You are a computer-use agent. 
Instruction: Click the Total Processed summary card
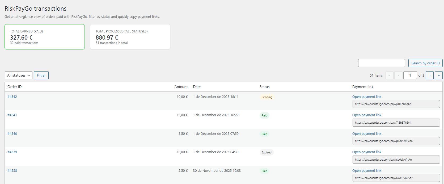pyautogui.click(x=130, y=37)
